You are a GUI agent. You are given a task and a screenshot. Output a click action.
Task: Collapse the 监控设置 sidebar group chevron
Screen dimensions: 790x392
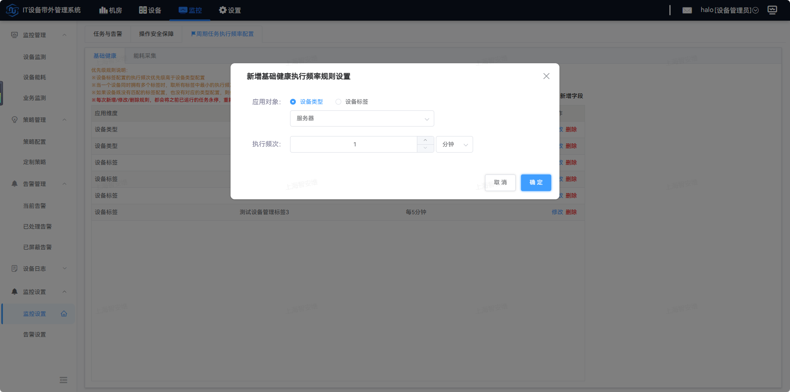(x=64, y=292)
